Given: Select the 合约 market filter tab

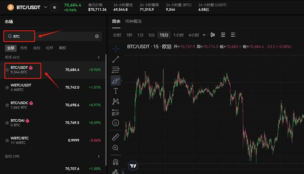Looking at the screenshot, I should click(36, 48).
